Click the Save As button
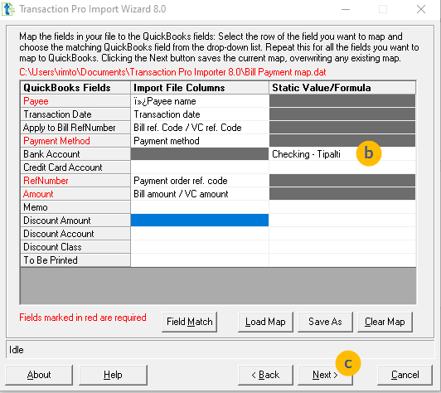The height and width of the screenshot is (393, 441). coord(325,322)
